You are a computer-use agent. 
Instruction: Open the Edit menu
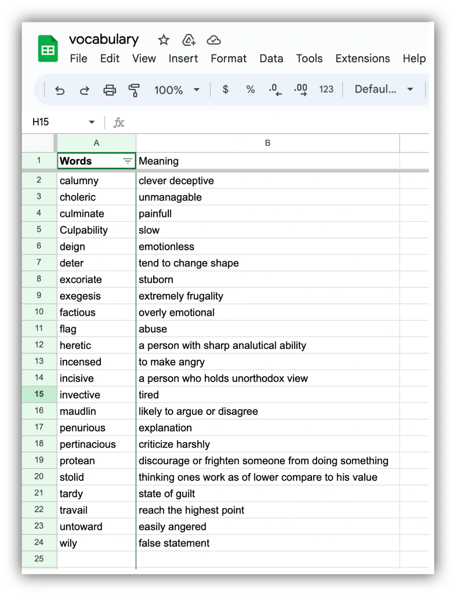110,59
